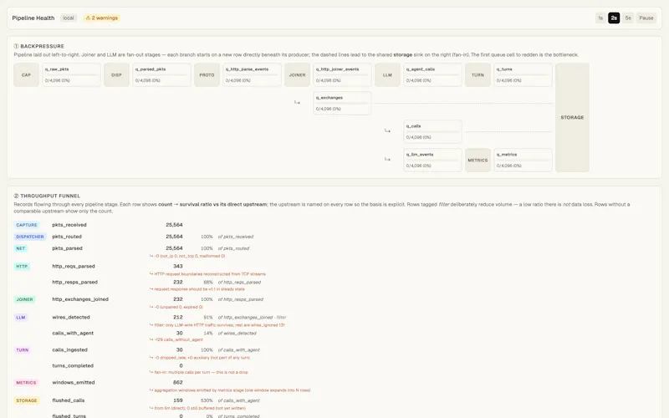This screenshot has width=669, height=418.
Task: Set refresh interval to 1s
Action: (x=600, y=18)
